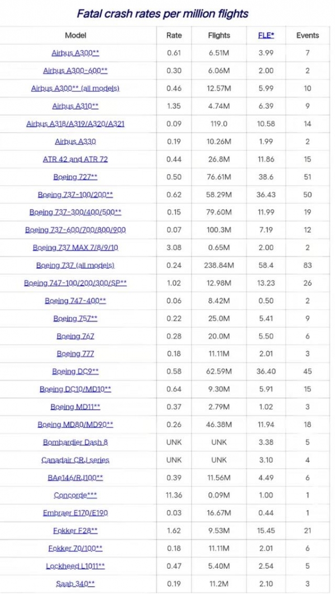Open the Boeing DC10/MD10** link

(75, 389)
